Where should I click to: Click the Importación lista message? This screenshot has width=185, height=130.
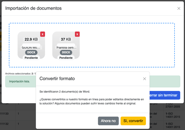[20, 82]
